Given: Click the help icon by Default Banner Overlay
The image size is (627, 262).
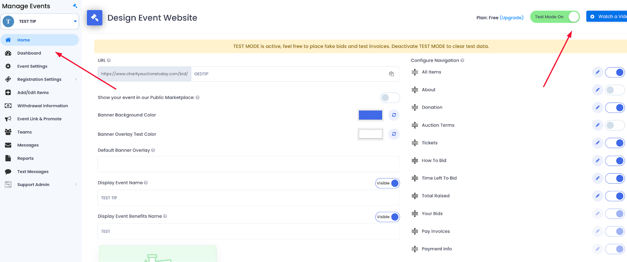Looking at the screenshot, I should coord(153,150).
